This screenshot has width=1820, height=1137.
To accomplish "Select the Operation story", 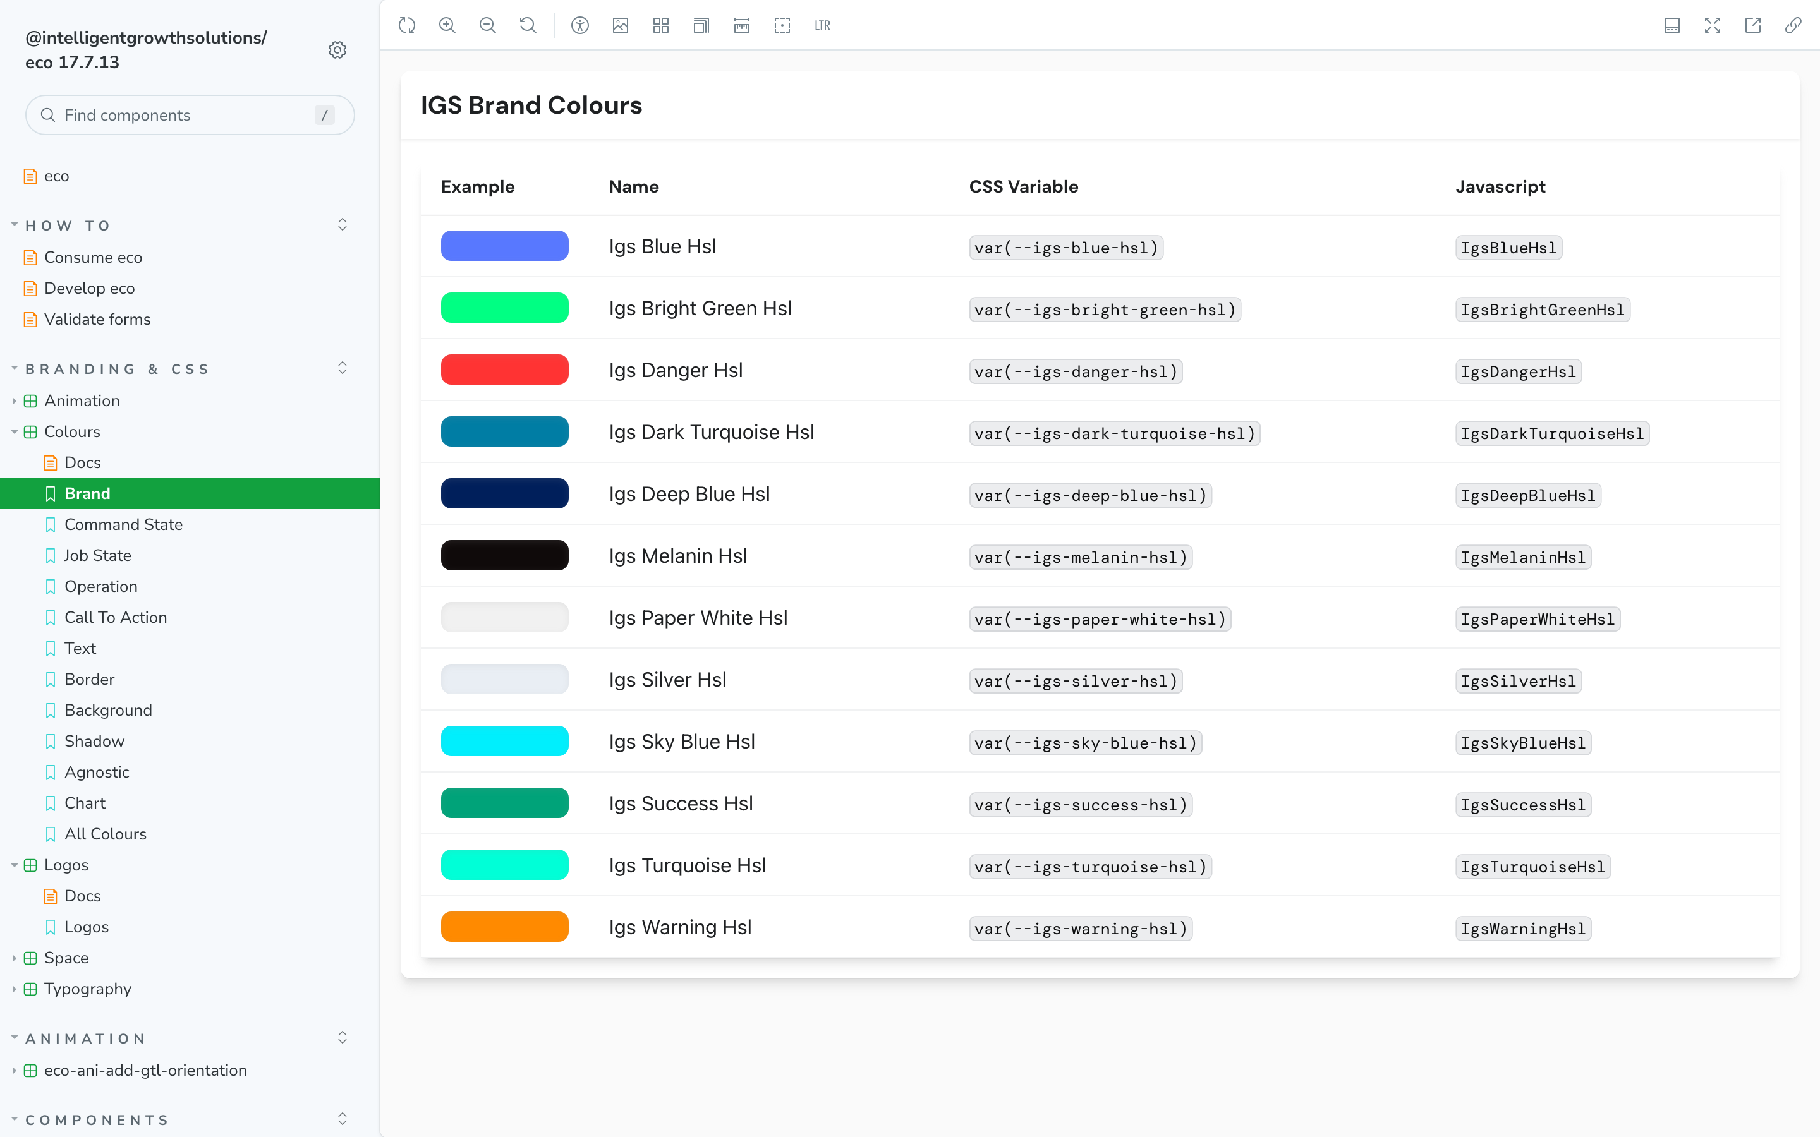I will pyautogui.click(x=100, y=587).
